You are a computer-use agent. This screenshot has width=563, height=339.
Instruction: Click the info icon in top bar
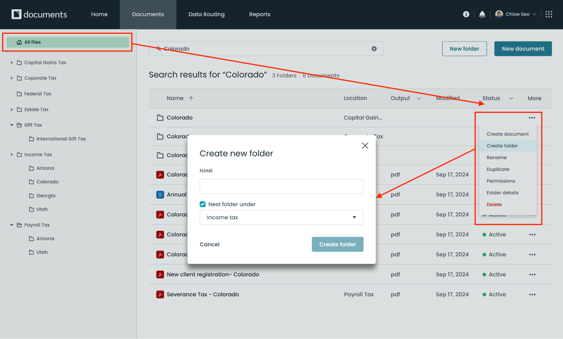coord(466,14)
